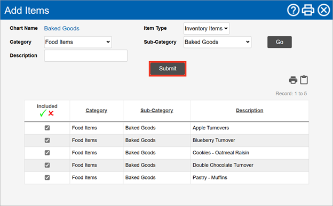333x206 pixels.
Task: Click the print icon in blue header
Action: tap(308, 10)
